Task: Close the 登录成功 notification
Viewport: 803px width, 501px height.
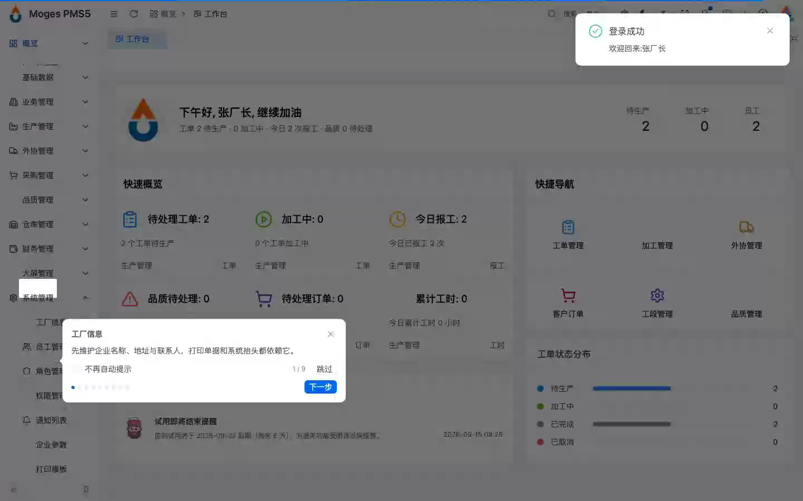Action: (x=770, y=31)
